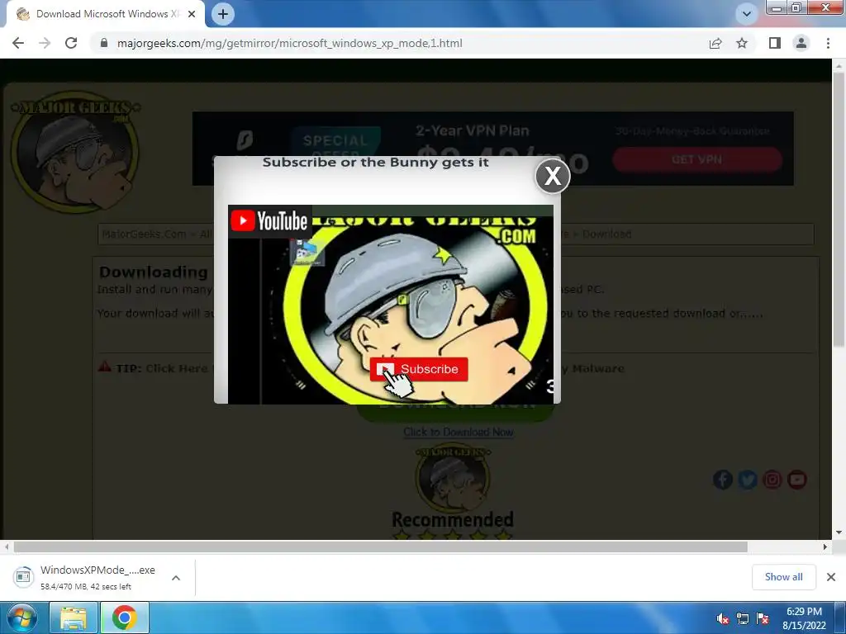
Task: Click the MajorGeeks logo at top left
Action: (x=75, y=152)
